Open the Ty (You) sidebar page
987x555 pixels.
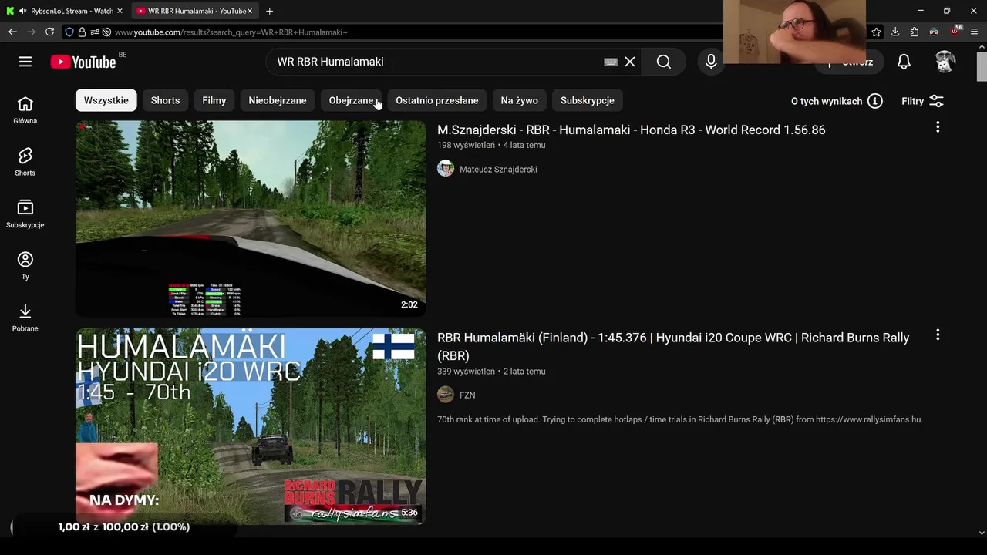[x=25, y=265]
